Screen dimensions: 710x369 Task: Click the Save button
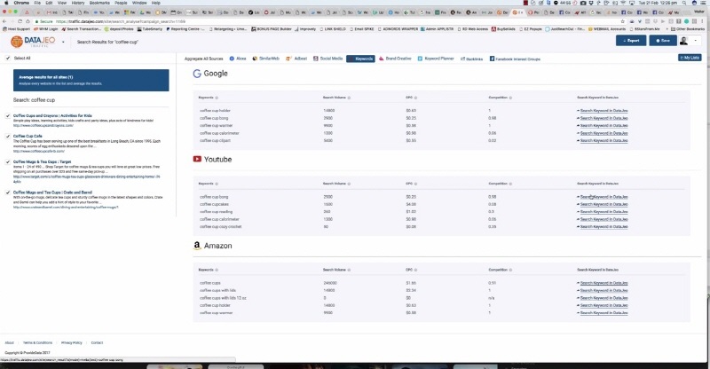(663, 40)
